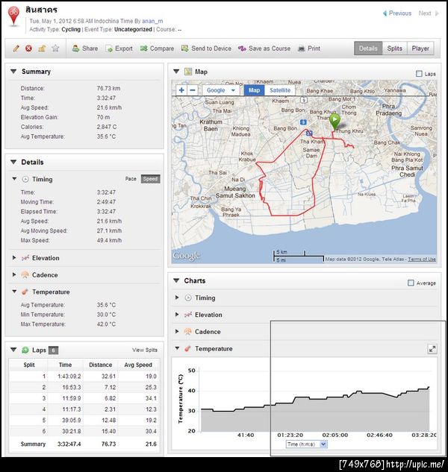
Task: Click the Elevation icon in Details
Action: (25, 258)
